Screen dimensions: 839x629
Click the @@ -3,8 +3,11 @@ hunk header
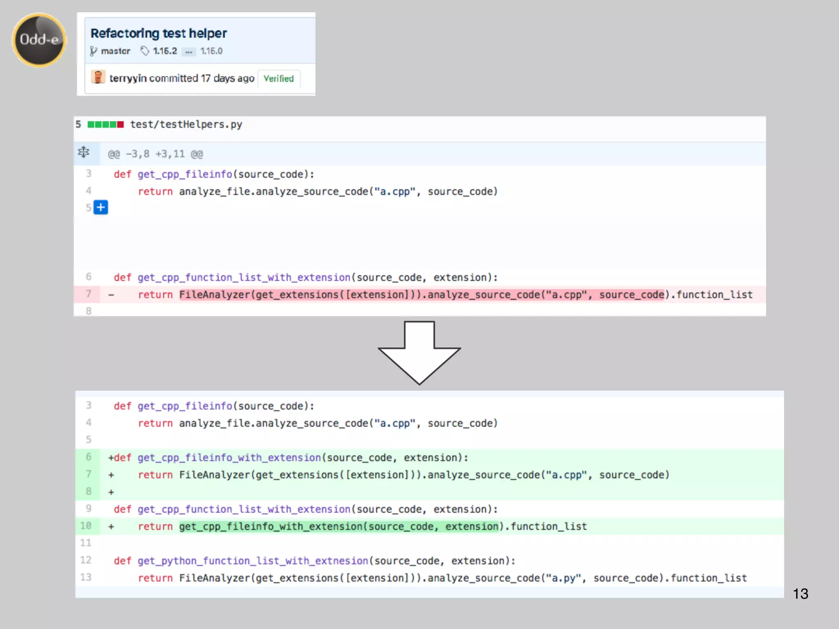pyautogui.click(x=155, y=154)
